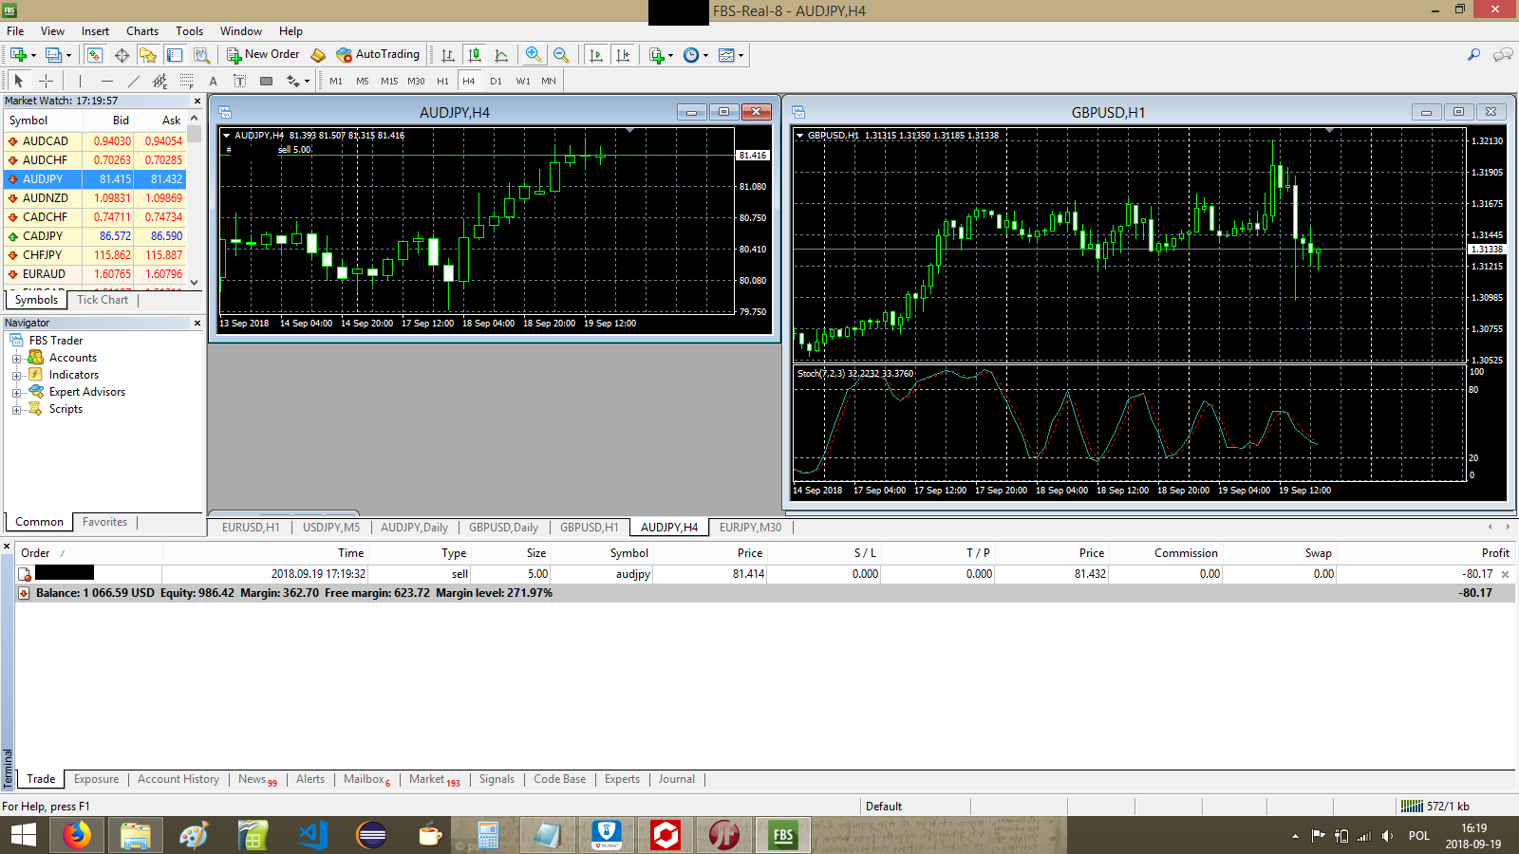Image resolution: width=1519 pixels, height=854 pixels.
Task: Toggle chart shift from right border
Action: (623, 55)
